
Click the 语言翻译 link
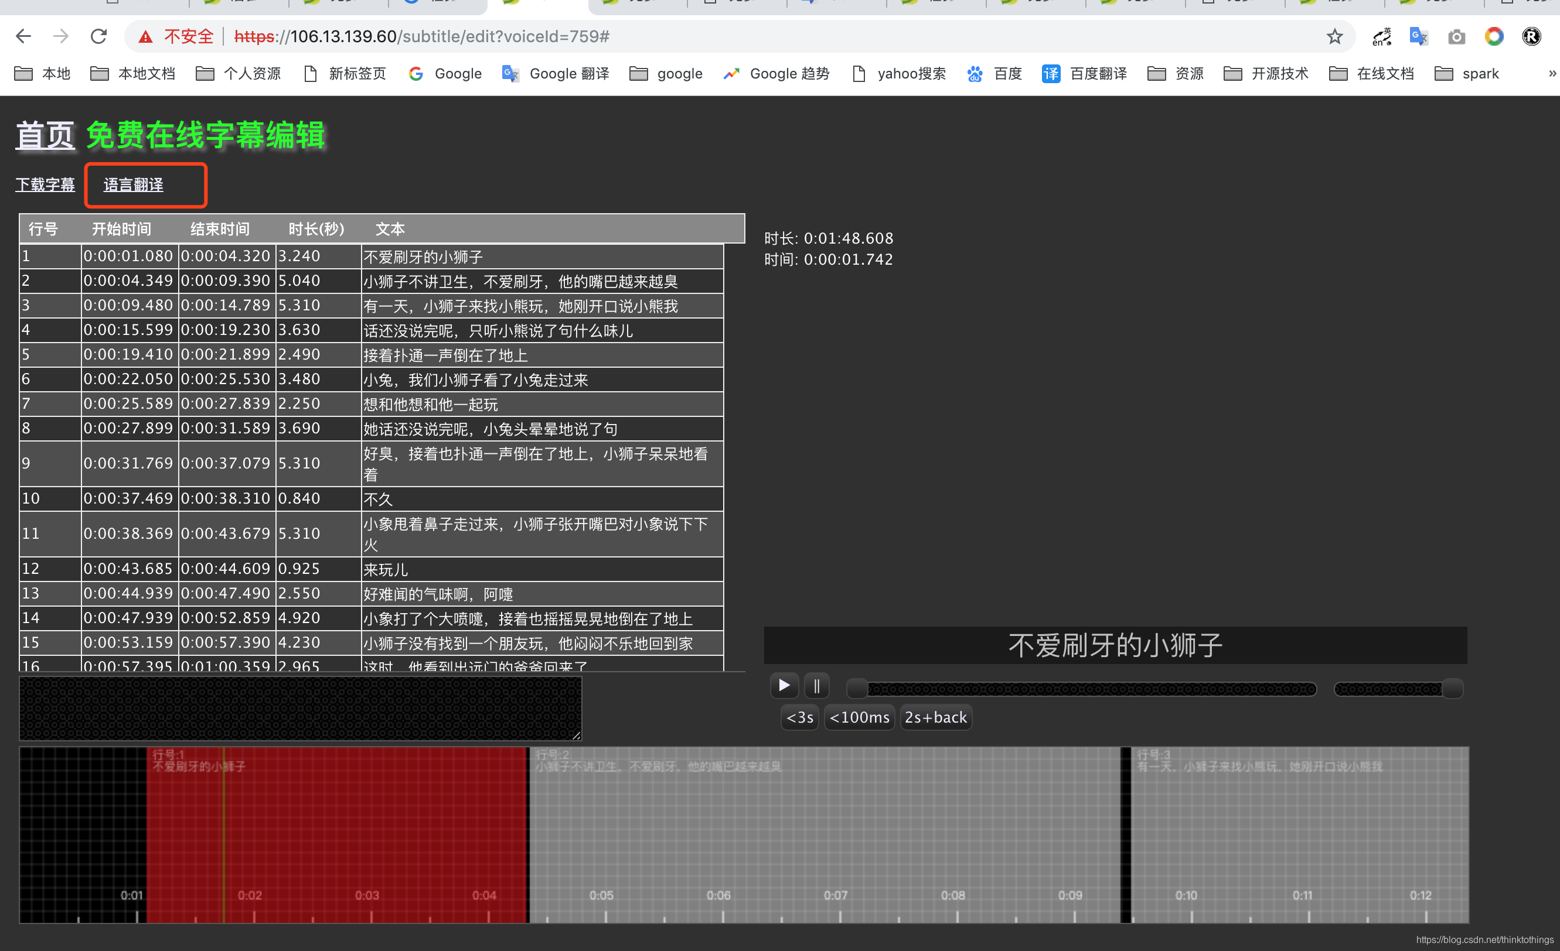coord(133,185)
